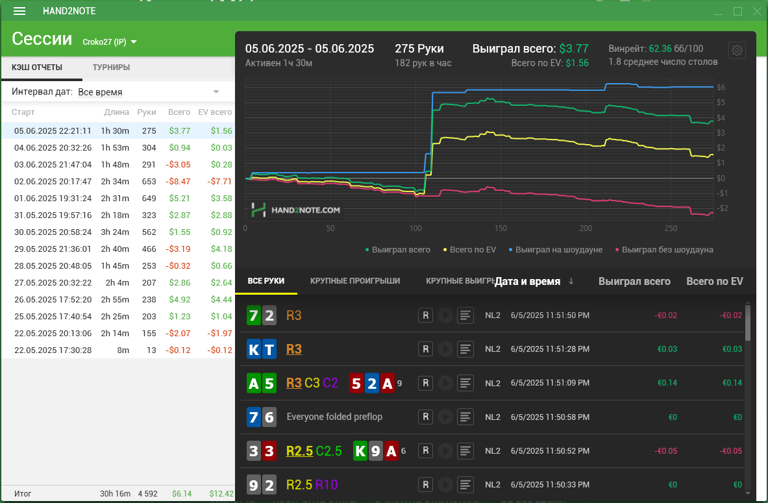Switch to 'КЭШ ОТЧЕТЫ' tab

click(x=37, y=67)
